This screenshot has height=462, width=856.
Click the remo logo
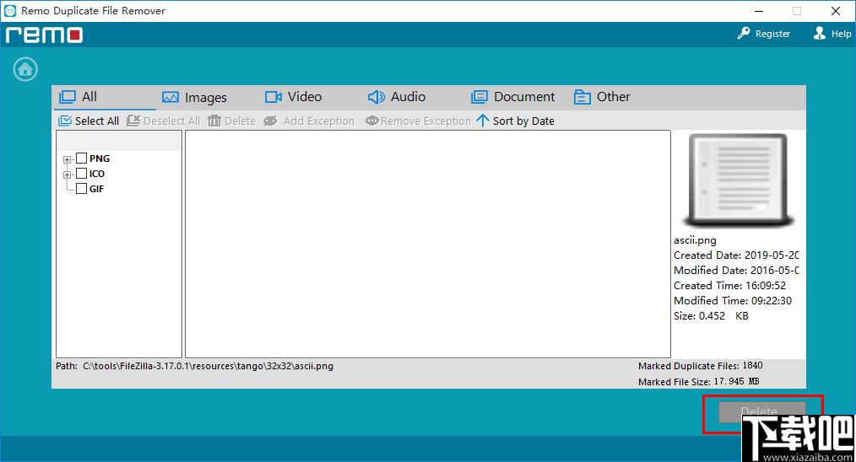[x=44, y=35]
